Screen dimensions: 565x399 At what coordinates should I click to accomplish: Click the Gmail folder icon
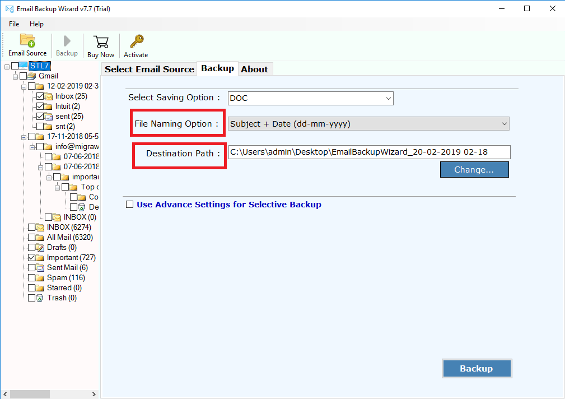[x=32, y=76]
